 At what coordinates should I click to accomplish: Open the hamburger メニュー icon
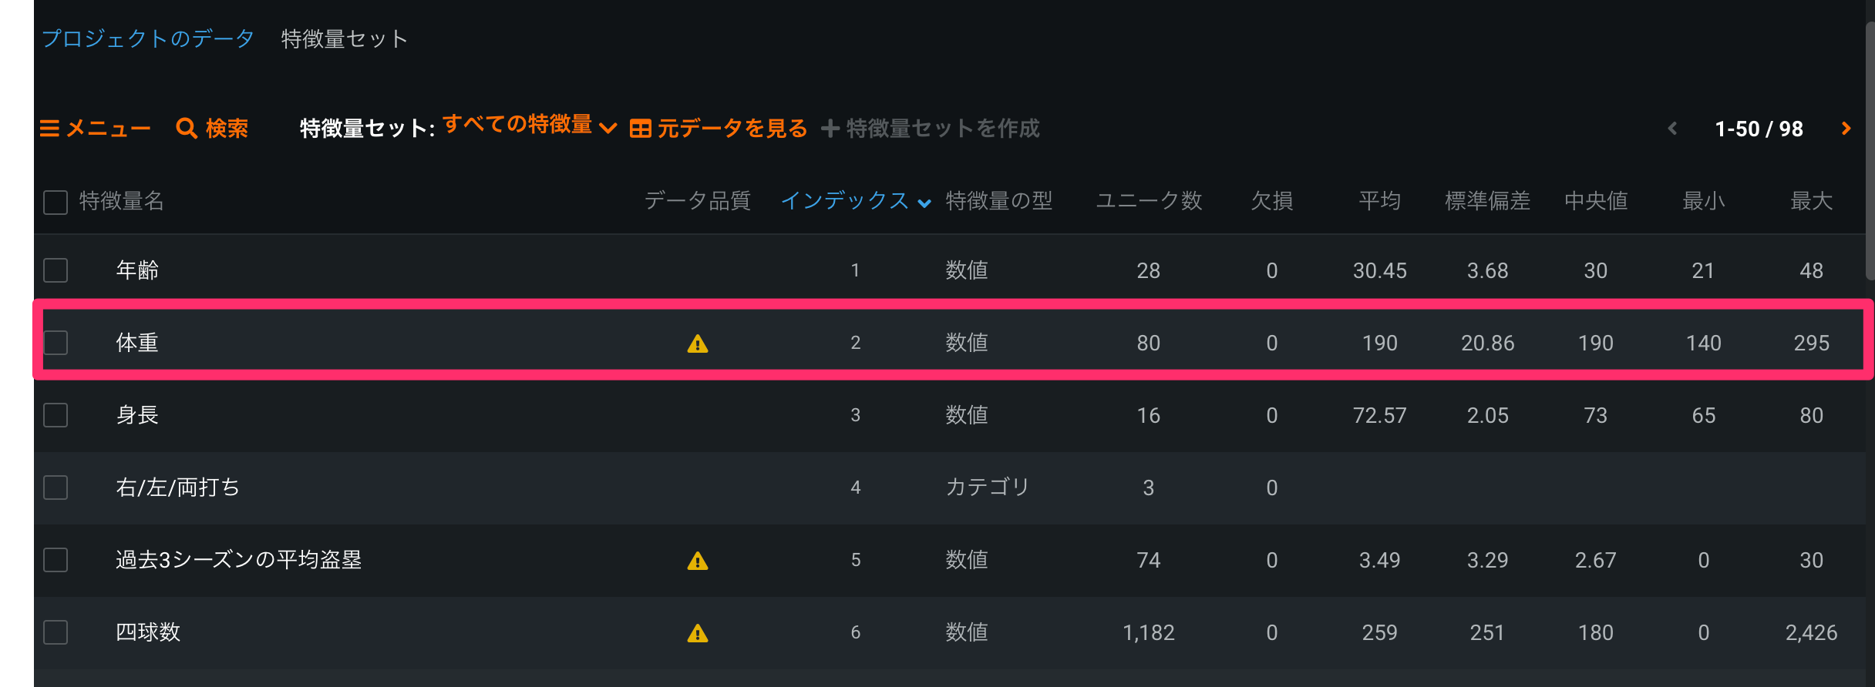(x=49, y=129)
